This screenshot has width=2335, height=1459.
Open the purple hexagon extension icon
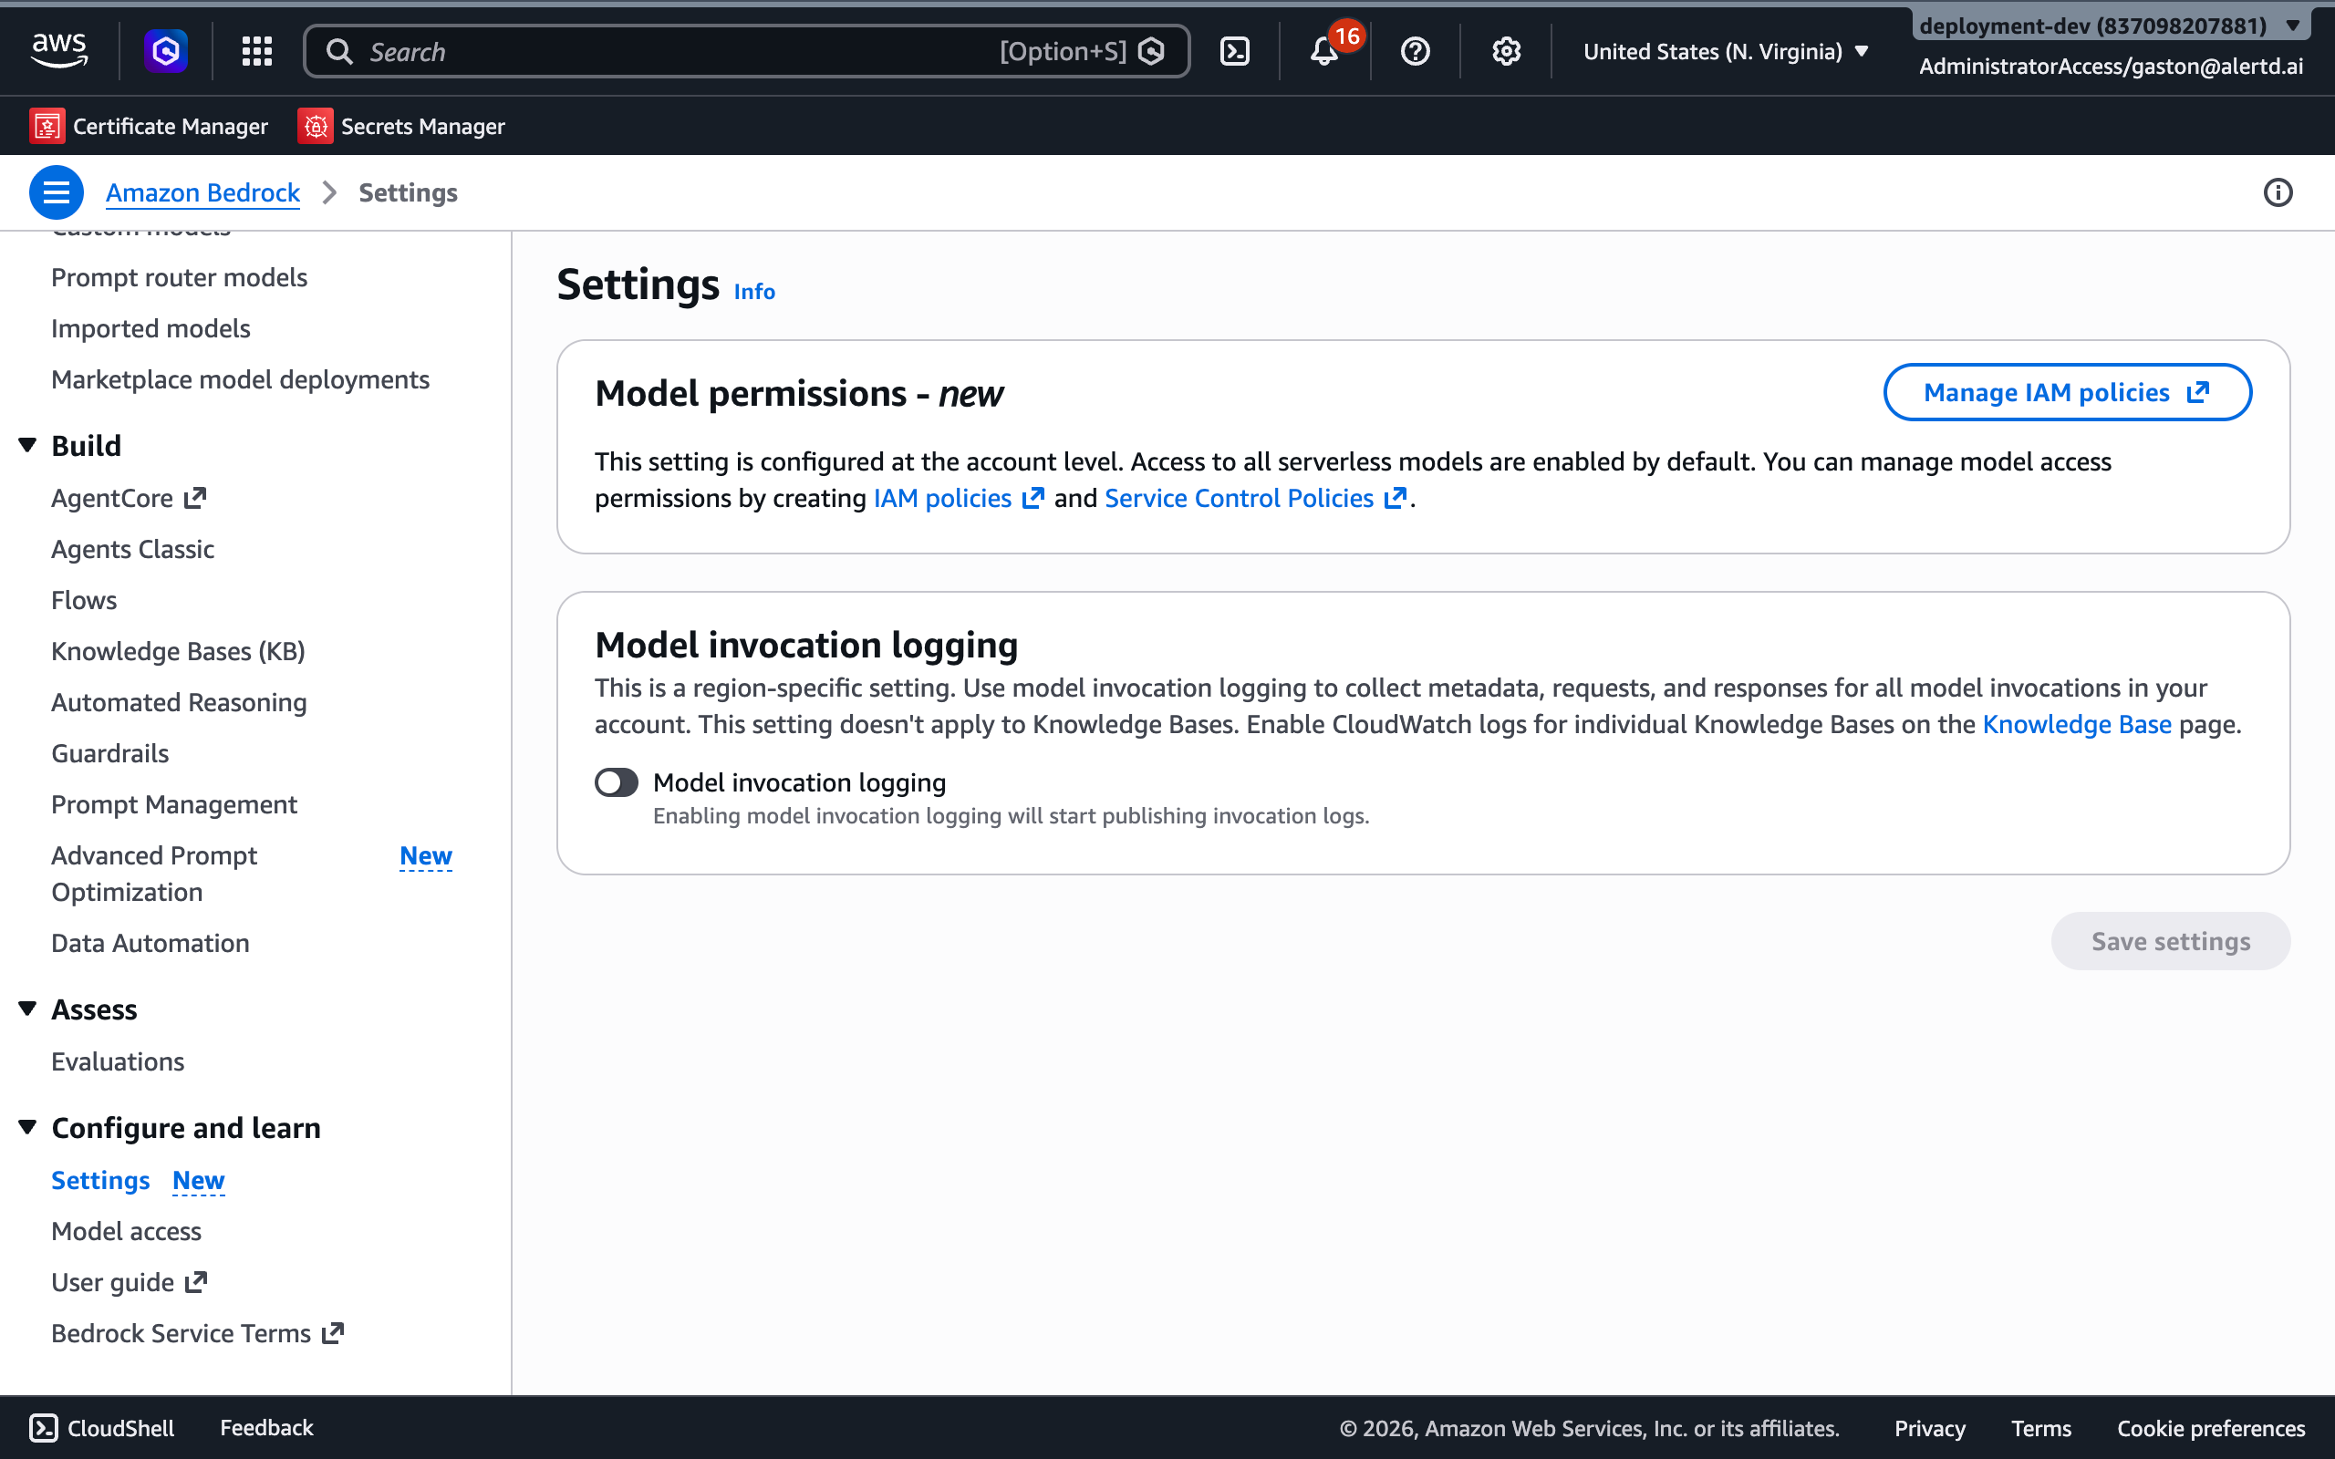(166, 51)
